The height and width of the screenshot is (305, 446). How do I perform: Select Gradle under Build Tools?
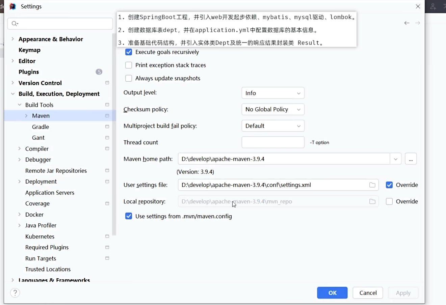click(x=41, y=127)
